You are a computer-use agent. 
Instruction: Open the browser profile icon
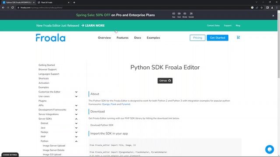pos(272,8)
